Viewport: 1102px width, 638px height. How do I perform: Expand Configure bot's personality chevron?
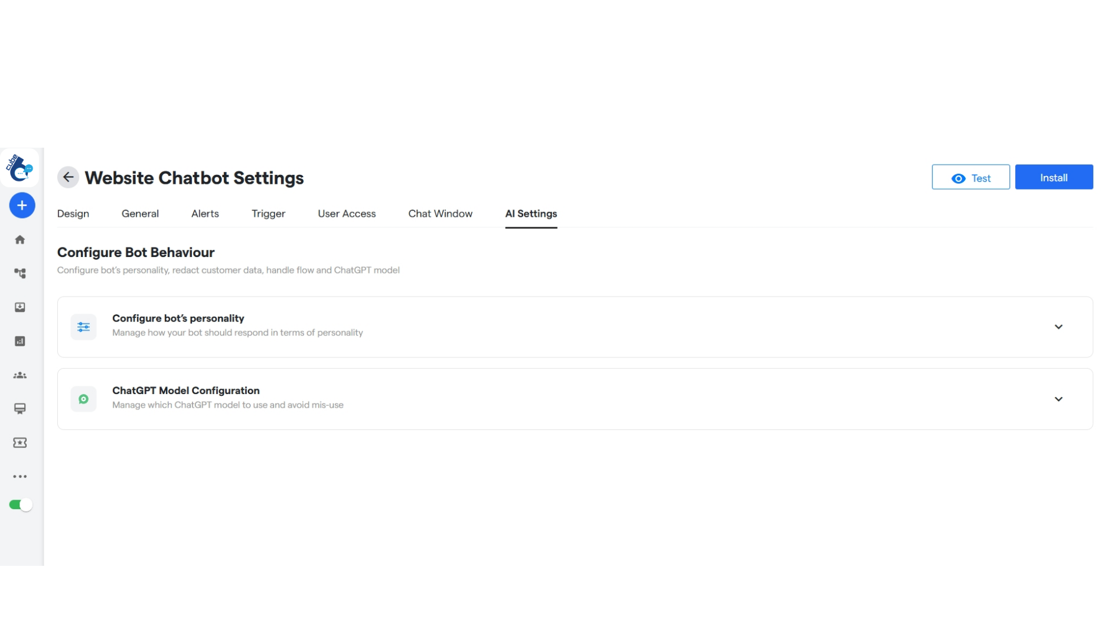point(1058,327)
